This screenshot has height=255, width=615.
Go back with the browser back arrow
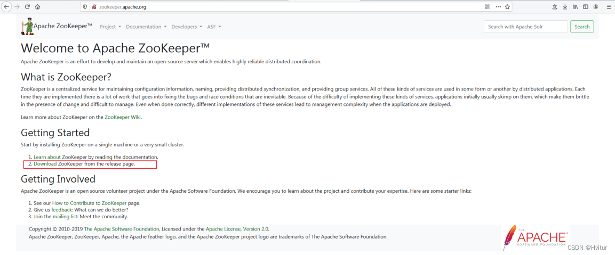pos(7,7)
